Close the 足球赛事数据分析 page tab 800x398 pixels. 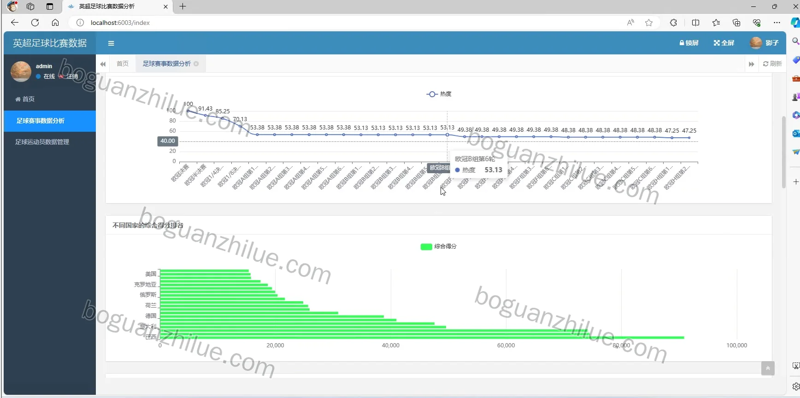point(196,64)
